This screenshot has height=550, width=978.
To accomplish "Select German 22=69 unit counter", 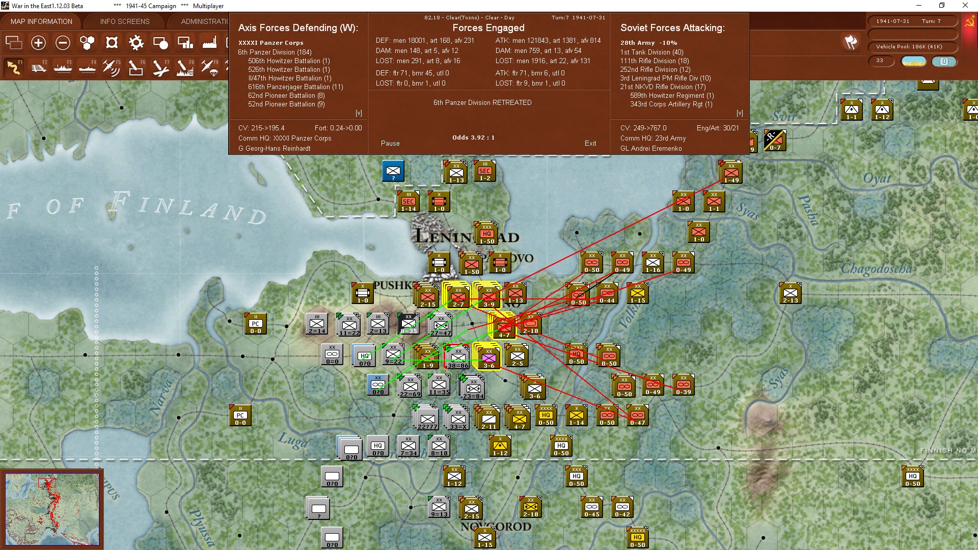I will click(410, 387).
